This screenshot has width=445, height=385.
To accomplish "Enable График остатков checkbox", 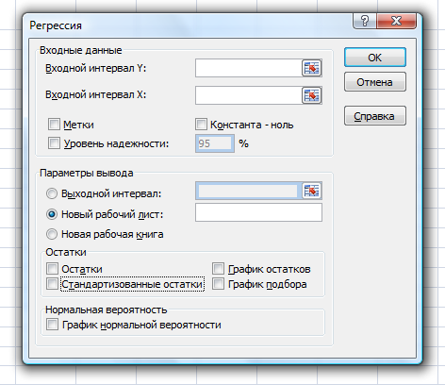I will 218,269.
